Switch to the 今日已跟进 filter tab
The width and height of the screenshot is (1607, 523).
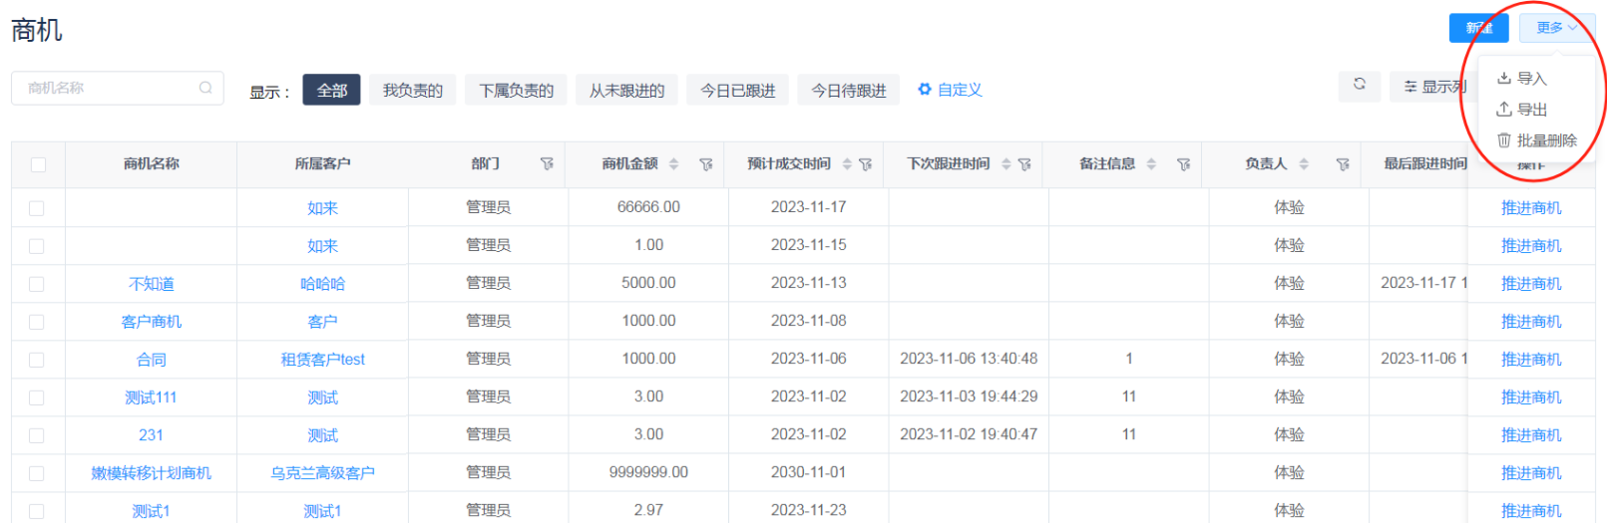tap(738, 90)
